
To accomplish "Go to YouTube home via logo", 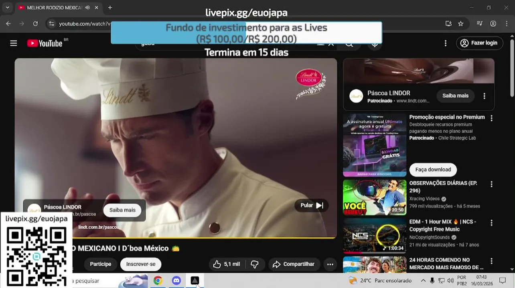I will (x=45, y=43).
